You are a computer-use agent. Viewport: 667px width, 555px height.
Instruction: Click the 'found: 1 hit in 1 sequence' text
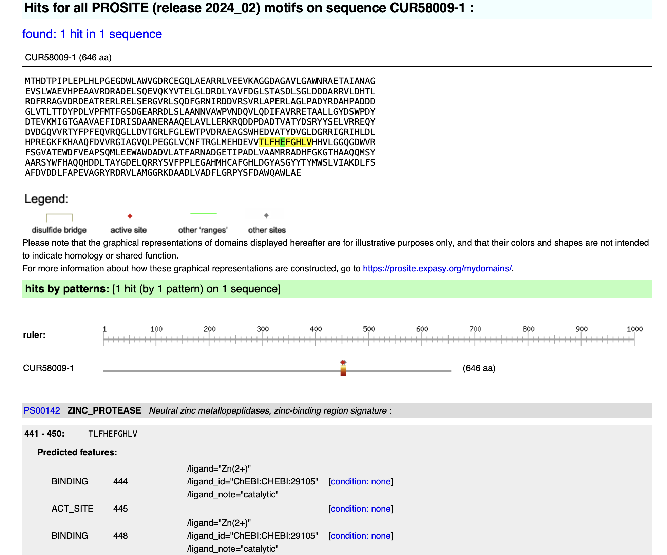[x=92, y=34]
